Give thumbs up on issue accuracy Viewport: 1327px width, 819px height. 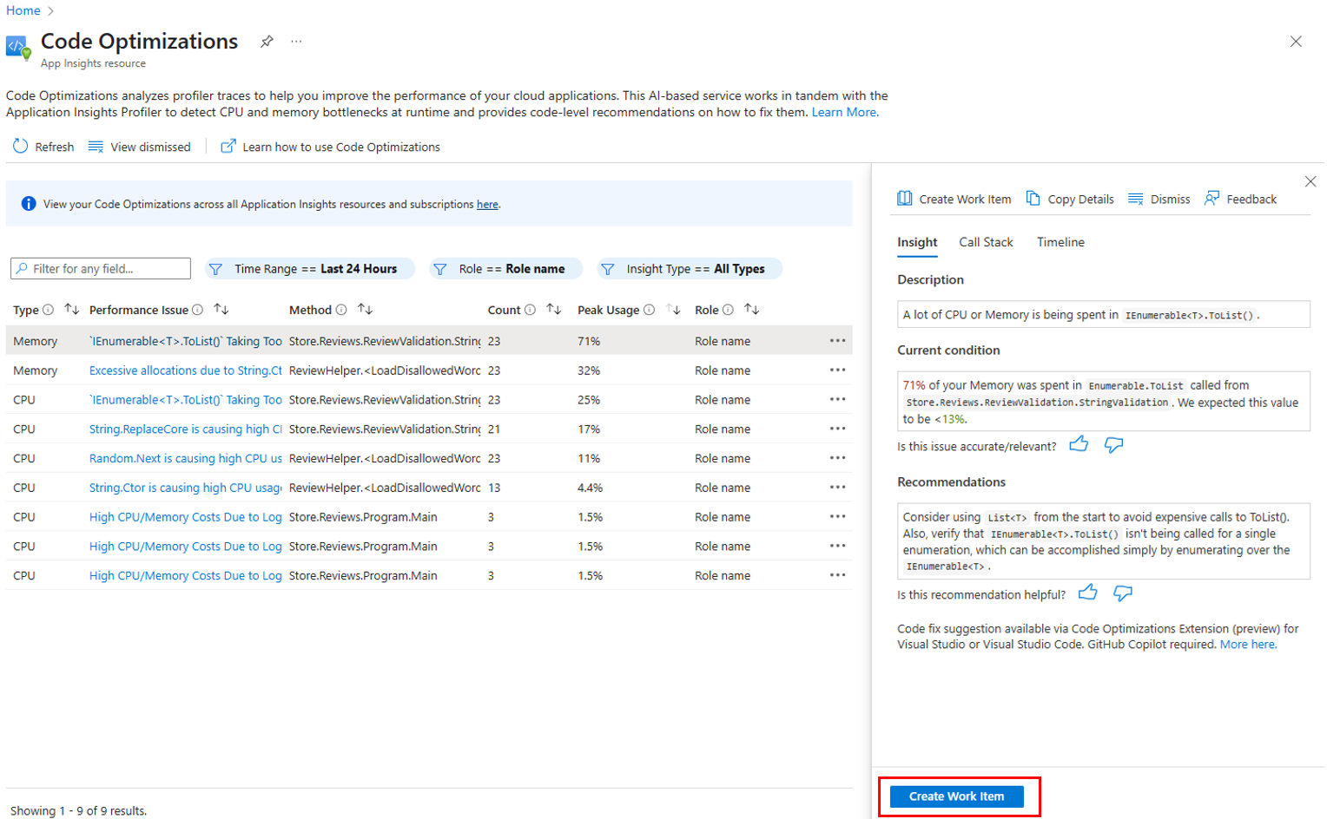click(x=1079, y=443)
